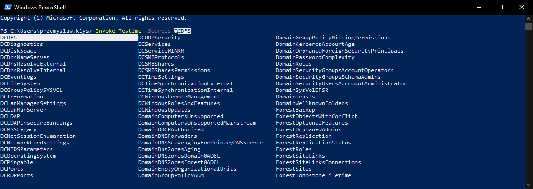Image resolution: width=533 pixels, height=189 pixels.
Task: Pick DomainGroupPolicyADM from the list
Action: (170, 175)
